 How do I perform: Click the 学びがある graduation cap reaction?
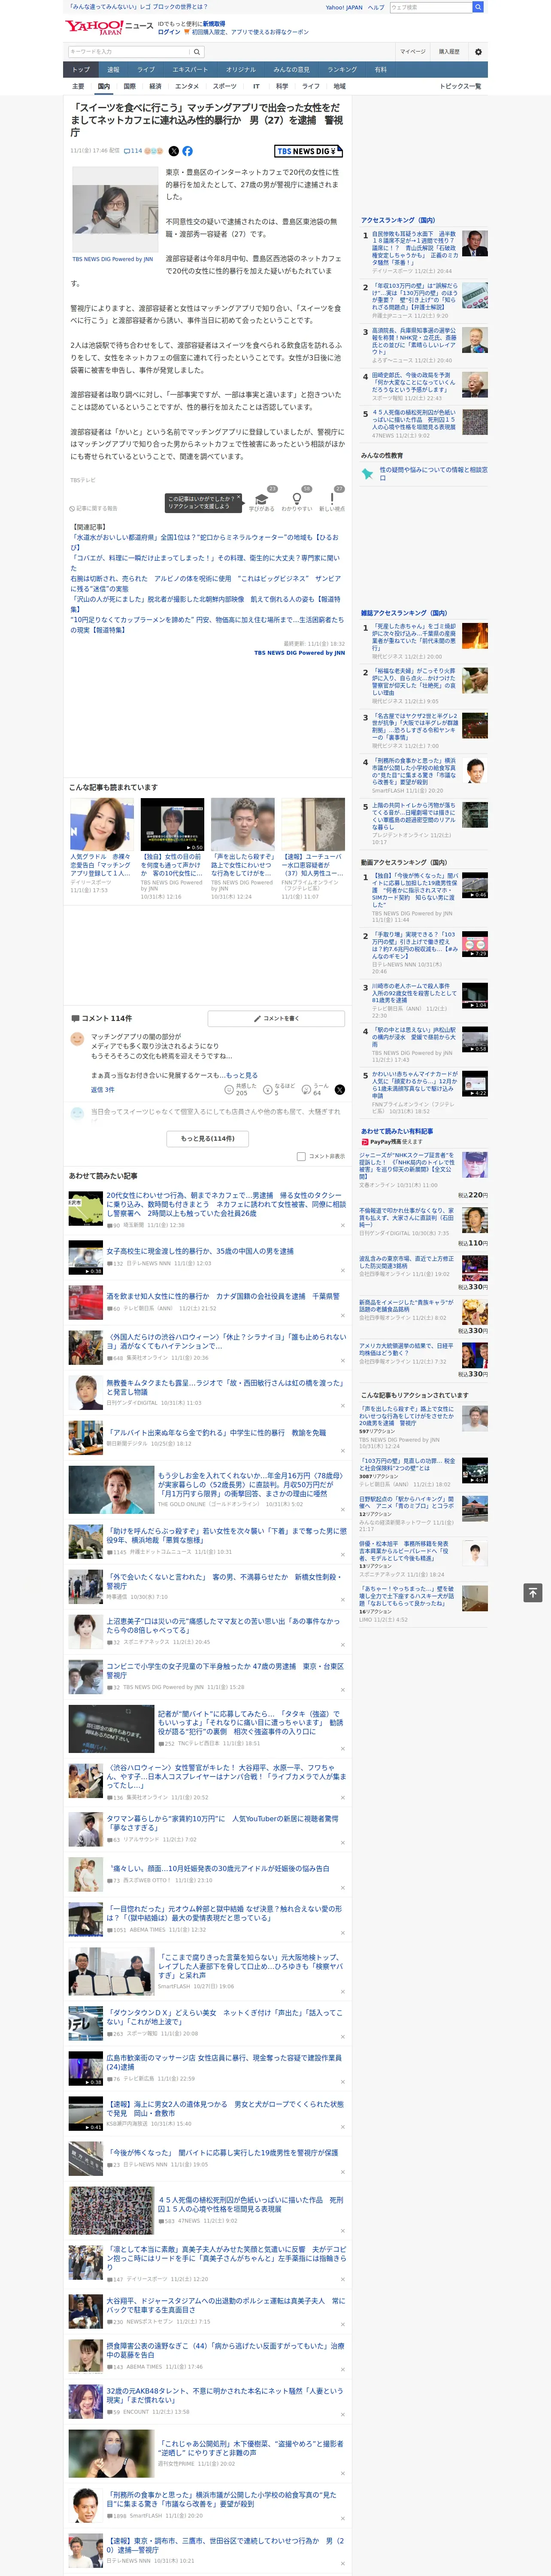coord(262,501)
